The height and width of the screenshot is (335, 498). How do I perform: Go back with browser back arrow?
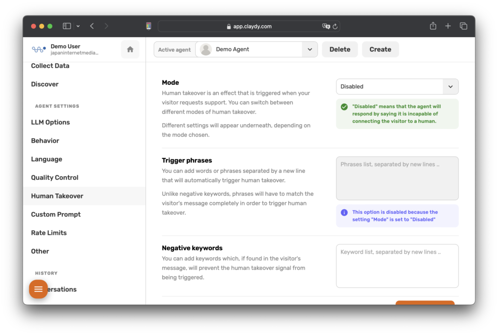(x=92, y=26)
